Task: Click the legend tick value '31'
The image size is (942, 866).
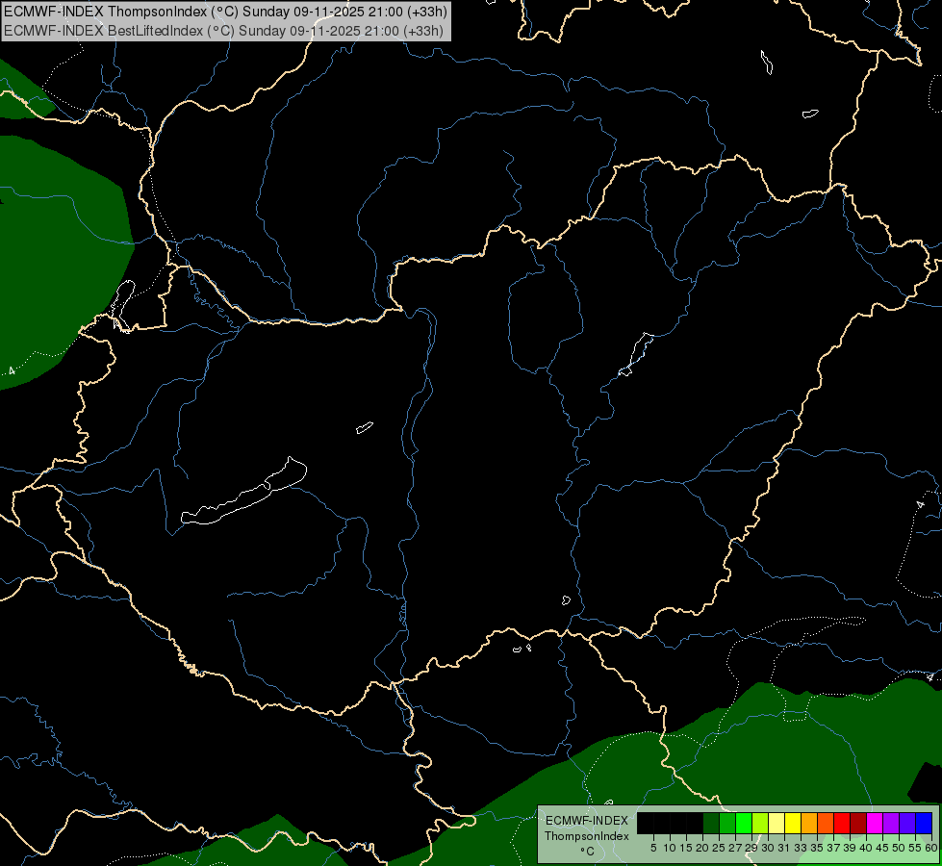Action: tap(784, 848)
